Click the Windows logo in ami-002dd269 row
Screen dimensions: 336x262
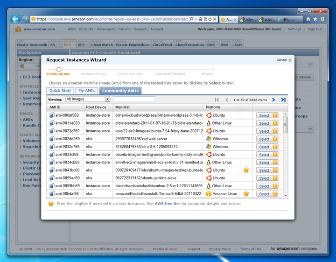pos(209,139)
